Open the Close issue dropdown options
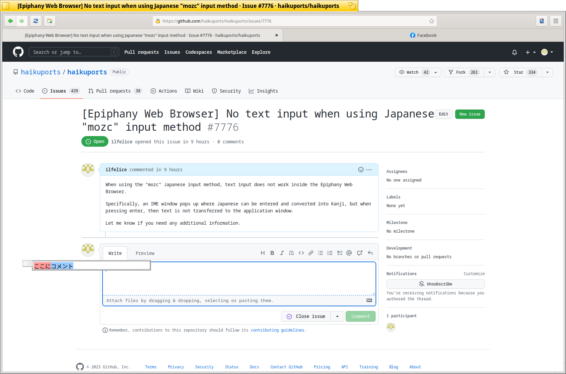The width and height of the screenshot is (566, 374). click(x=337, y=316)
